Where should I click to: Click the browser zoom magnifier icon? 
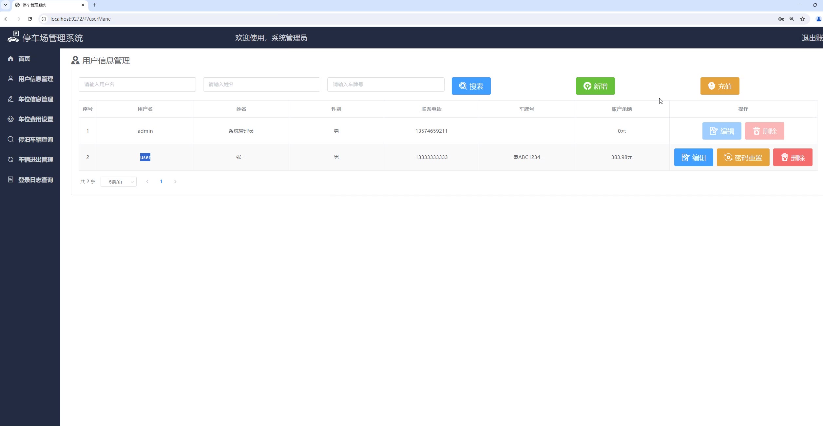792,19
